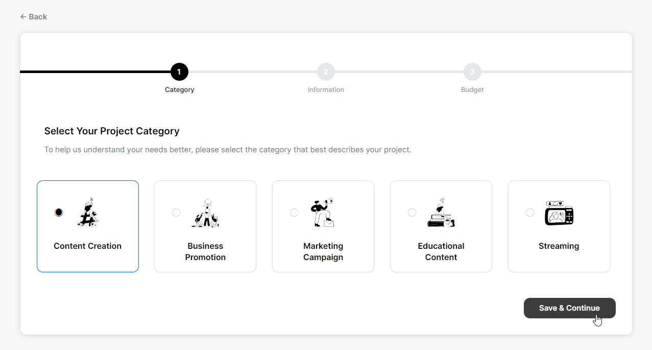The image size is (652, 350).
Task: Click the Content Creation illustration icon
Action: click(x=88, y=213)
